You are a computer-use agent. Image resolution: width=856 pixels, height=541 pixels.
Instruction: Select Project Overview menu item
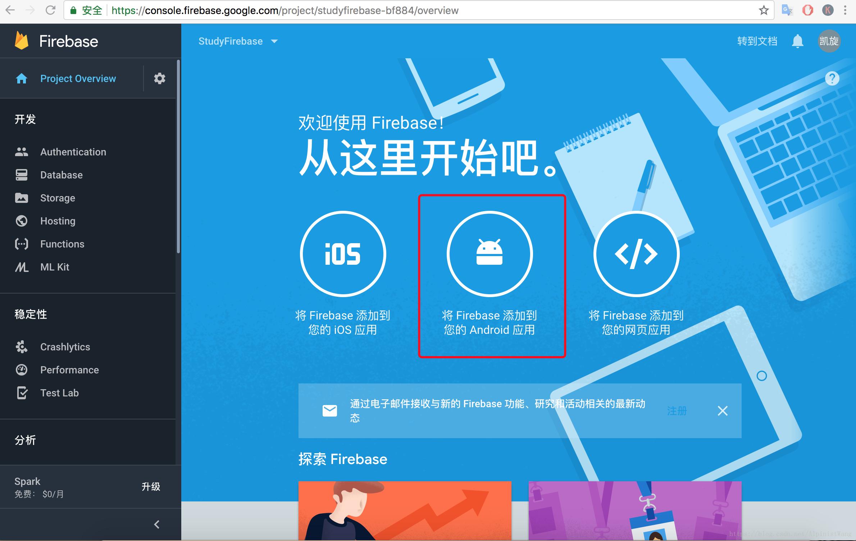(x=77, y=78)
